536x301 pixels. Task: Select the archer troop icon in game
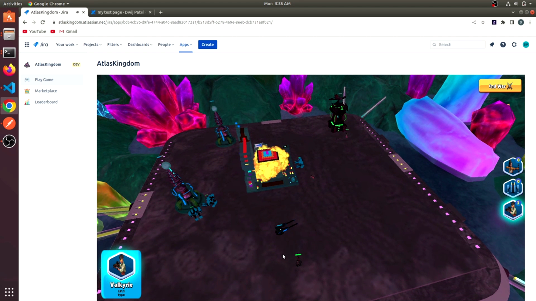pyautogui.click(x=513, y=167)
